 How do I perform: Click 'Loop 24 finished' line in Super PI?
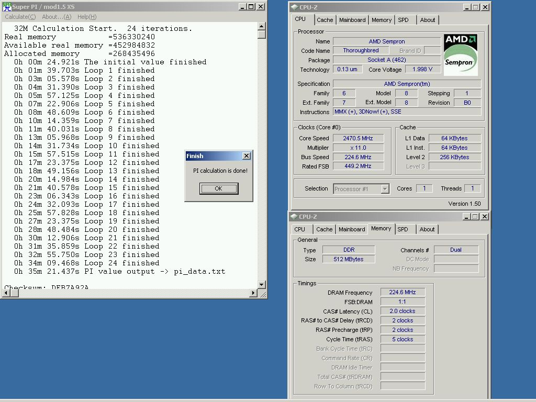(x=87, y=263)
